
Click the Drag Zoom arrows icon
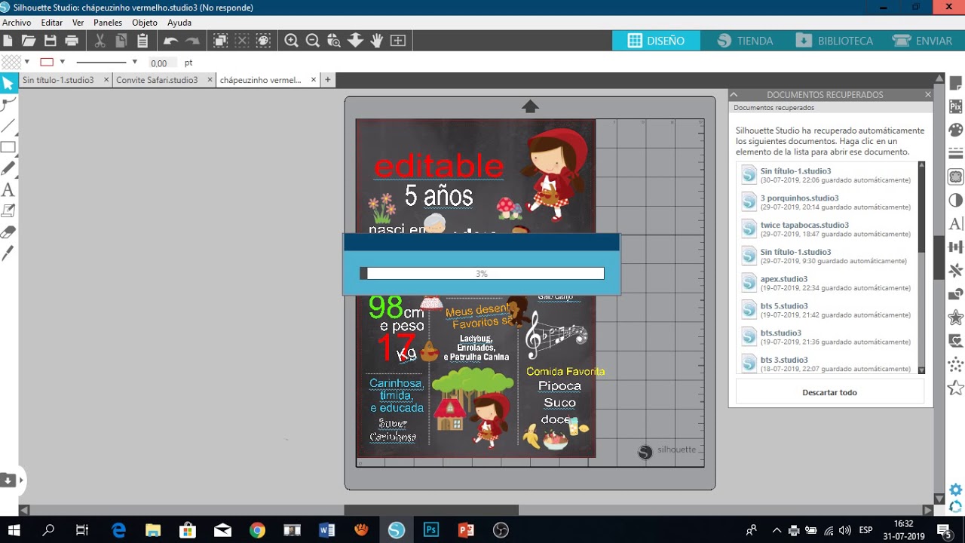click(x=355, y=41)
